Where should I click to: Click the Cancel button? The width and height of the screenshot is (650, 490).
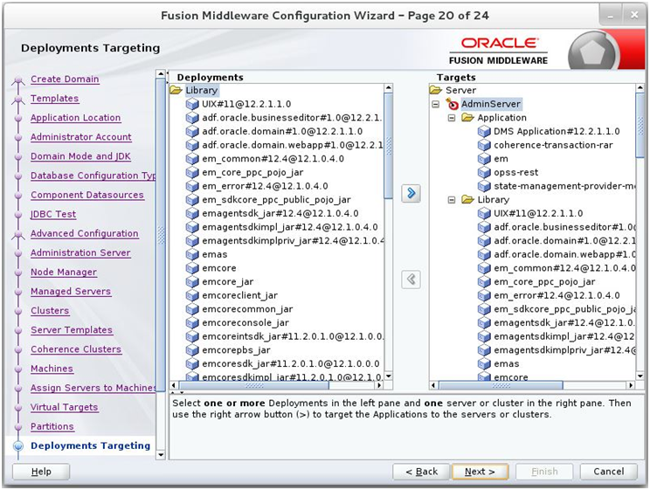[x=609, y=472]
